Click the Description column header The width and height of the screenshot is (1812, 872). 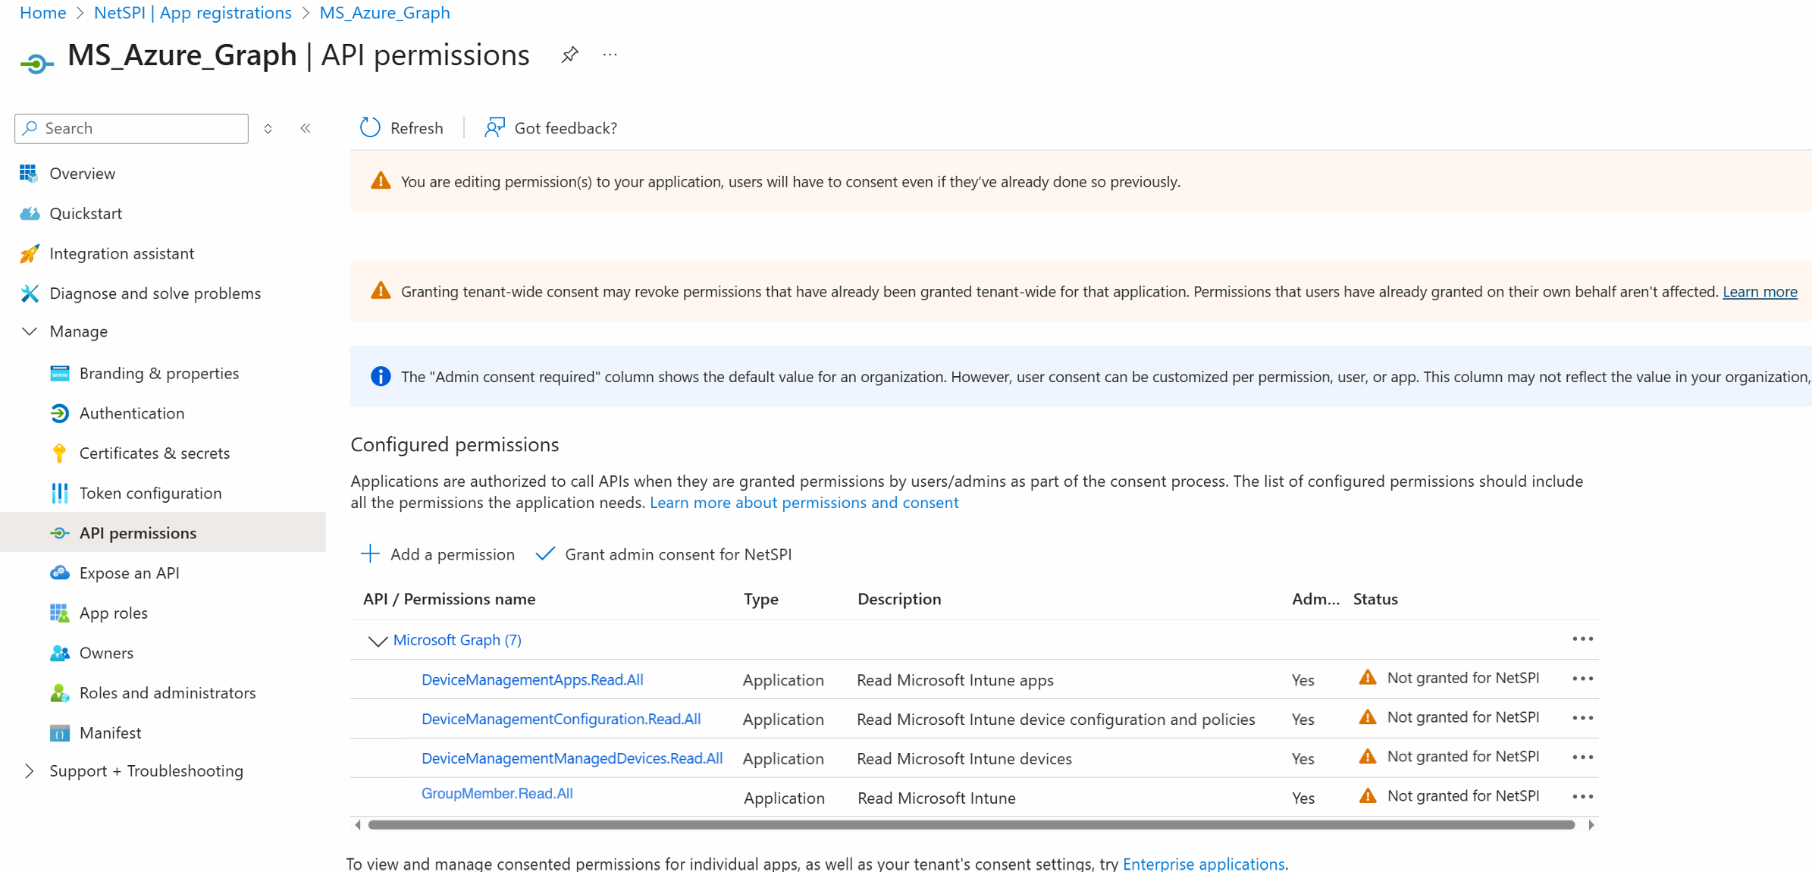(899, 599)
